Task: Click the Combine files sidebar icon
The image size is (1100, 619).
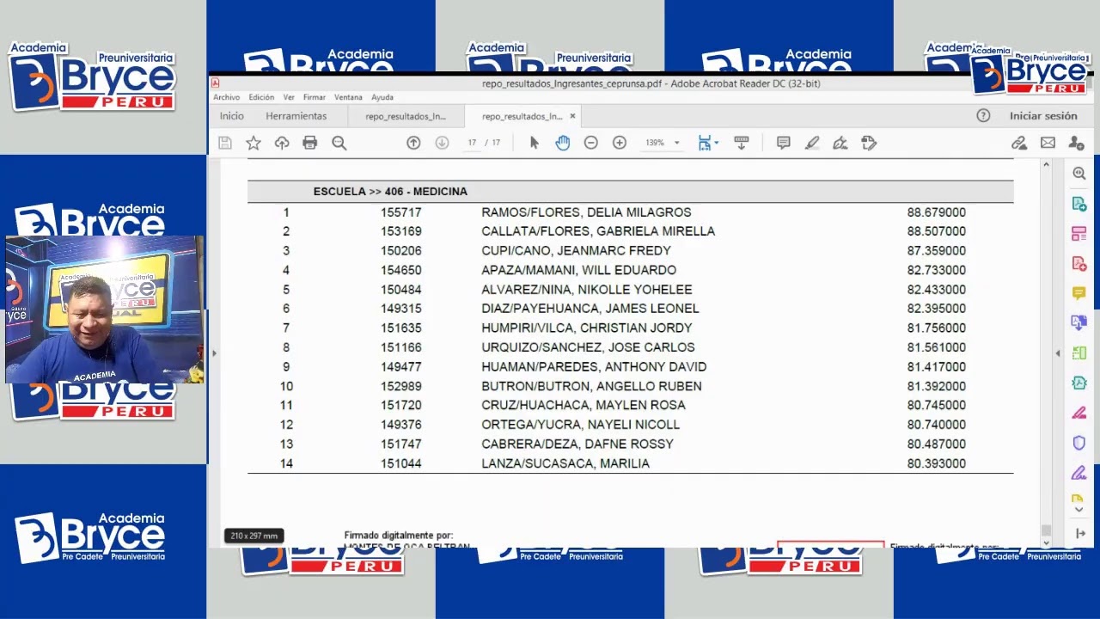Action: pyautogui.click(x=1079, y=323)
